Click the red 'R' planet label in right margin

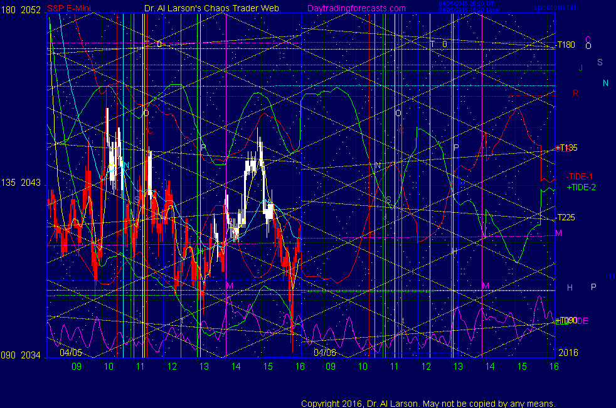[575, 93]
